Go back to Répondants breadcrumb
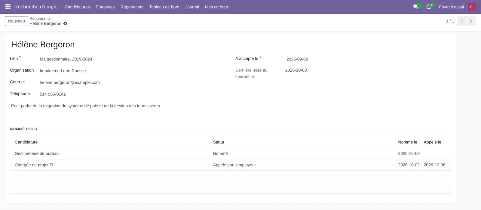 point(40,18)
